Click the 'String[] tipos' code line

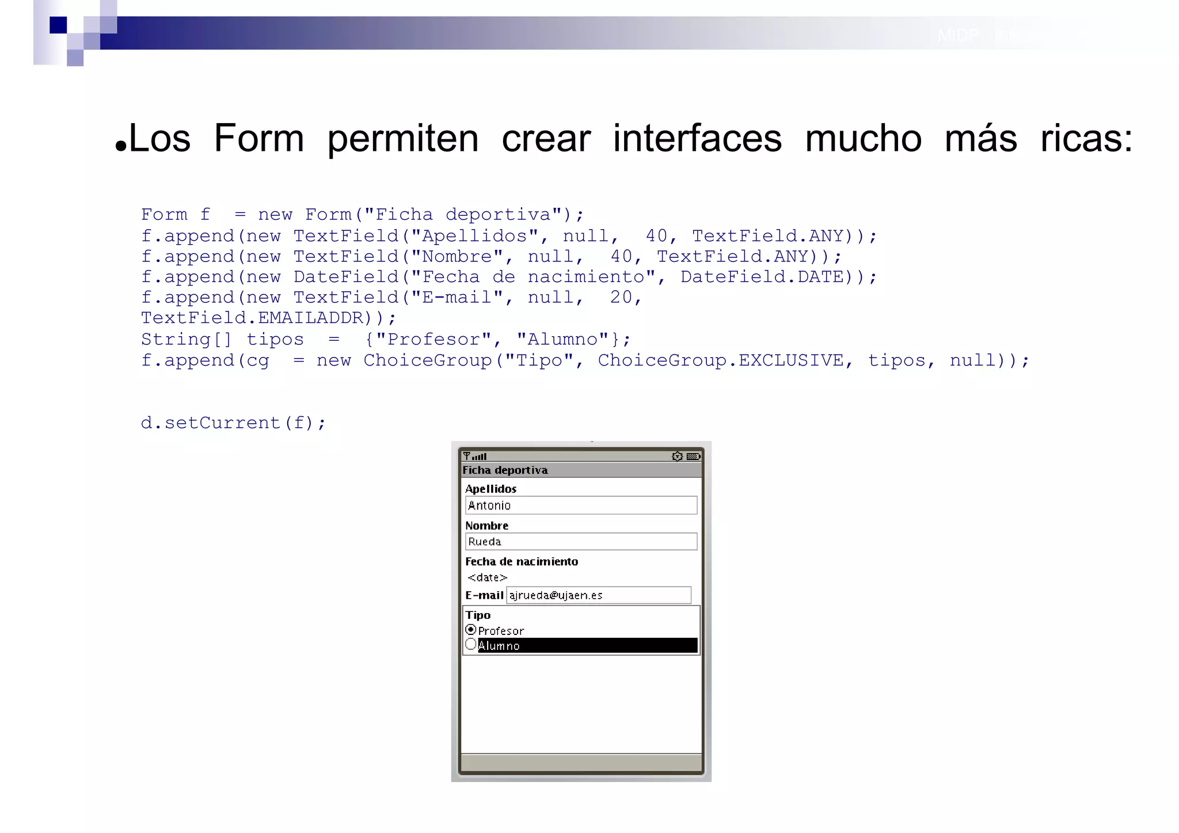coord(386,339)
